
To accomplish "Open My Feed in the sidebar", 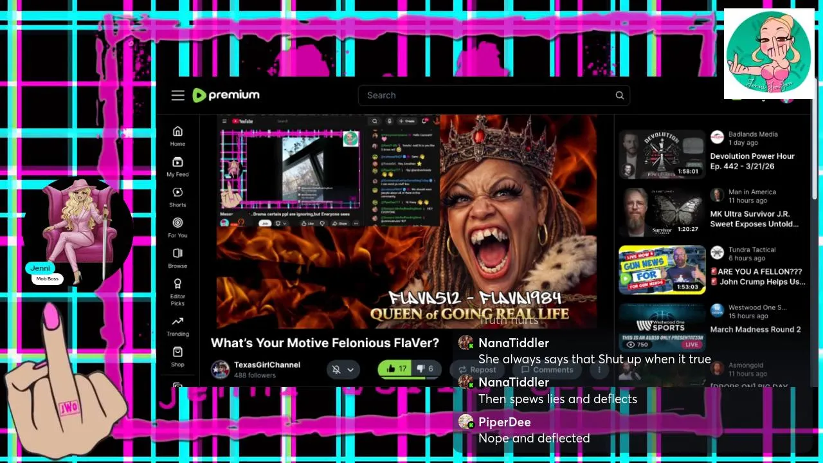I will (177, 167).
